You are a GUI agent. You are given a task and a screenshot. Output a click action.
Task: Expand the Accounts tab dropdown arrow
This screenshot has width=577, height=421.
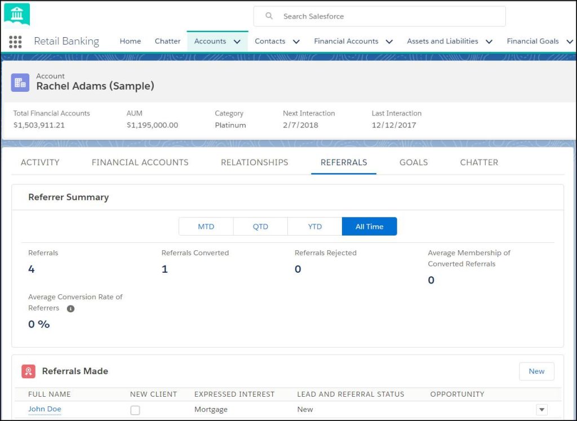coord(237,42)
